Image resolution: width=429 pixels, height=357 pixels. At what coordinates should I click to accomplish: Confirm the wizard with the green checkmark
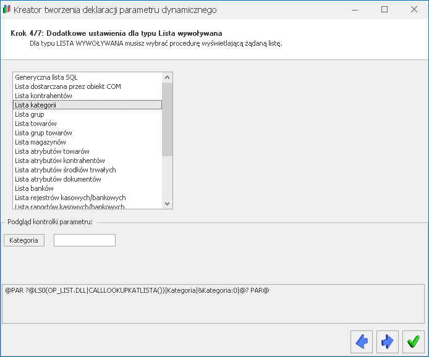pos(414,342)
